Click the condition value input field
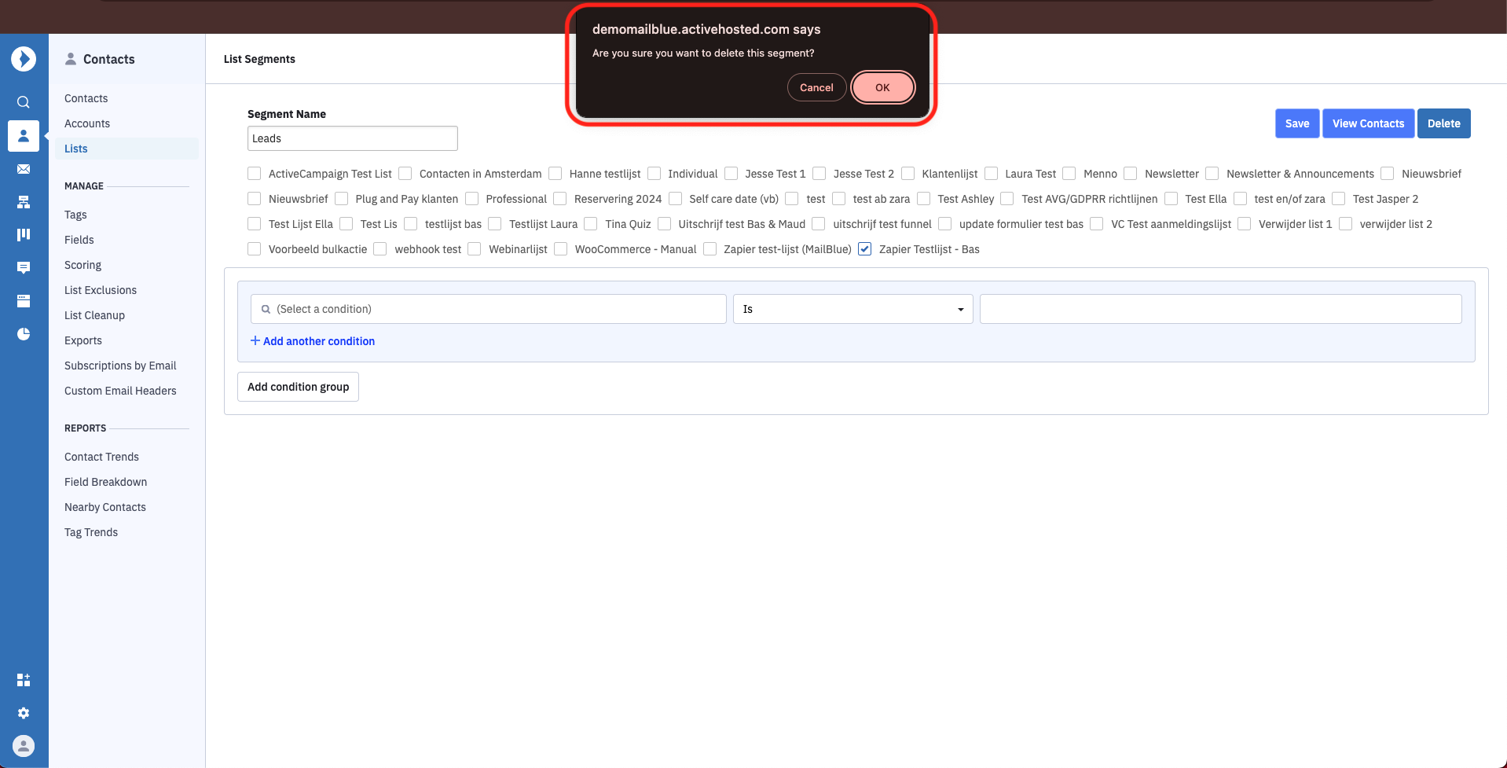Viewport: 1507px width, 768px height. coord(1220,309)
